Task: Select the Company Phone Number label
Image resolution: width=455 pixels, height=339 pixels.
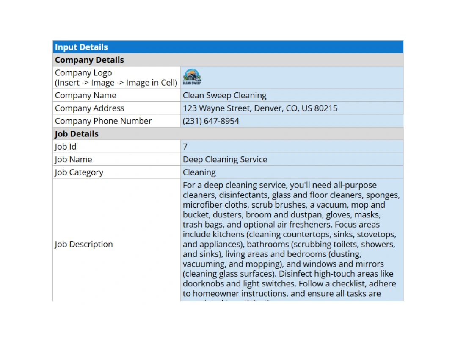Action: tap(103, 121)
